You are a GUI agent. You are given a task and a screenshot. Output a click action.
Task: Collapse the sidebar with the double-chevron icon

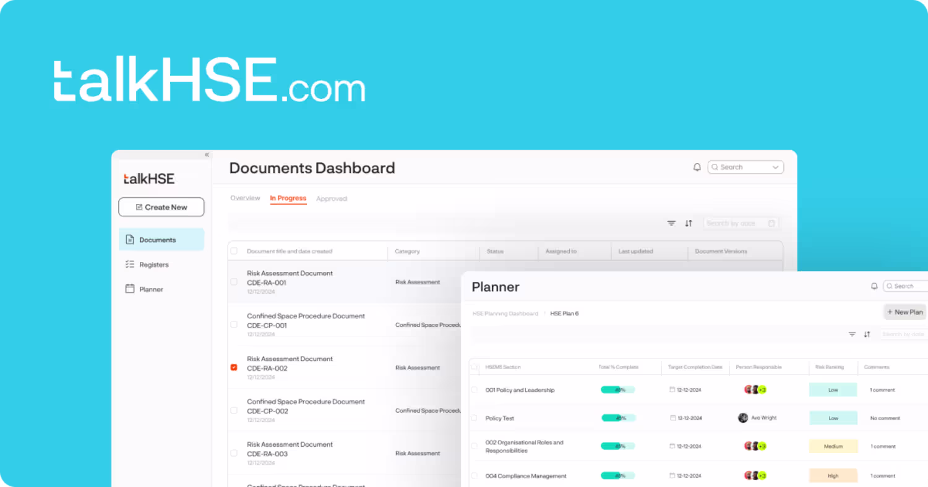(207, 155)
